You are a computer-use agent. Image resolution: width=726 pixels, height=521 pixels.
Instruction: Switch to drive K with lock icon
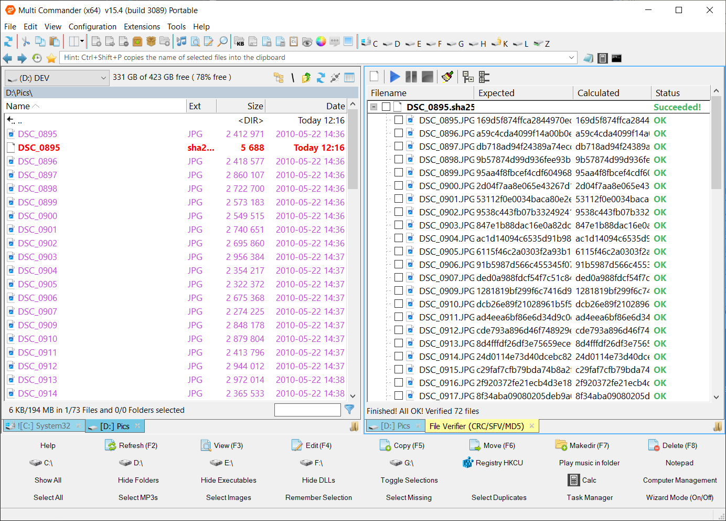coord(500,44)
